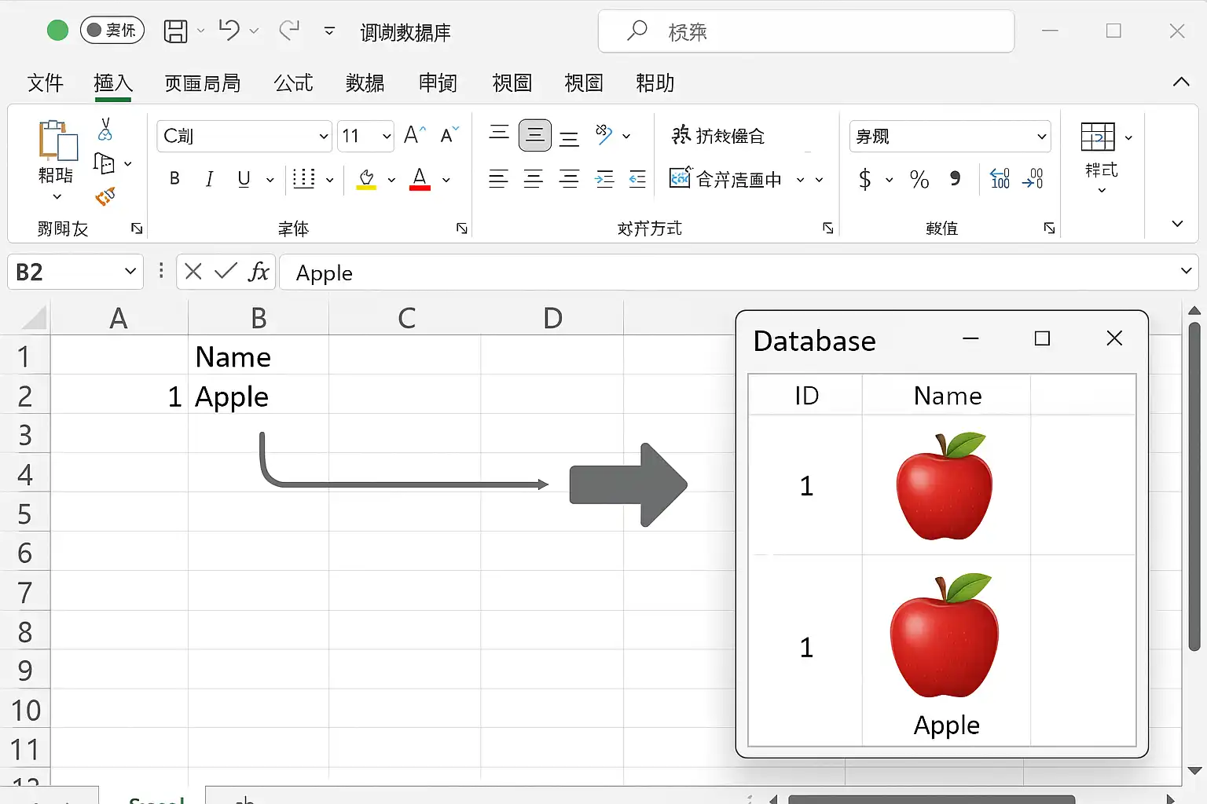Viewport: 1207px width, 804px height.
Task: Open the red font color swatch
Action: click(420, 180)
